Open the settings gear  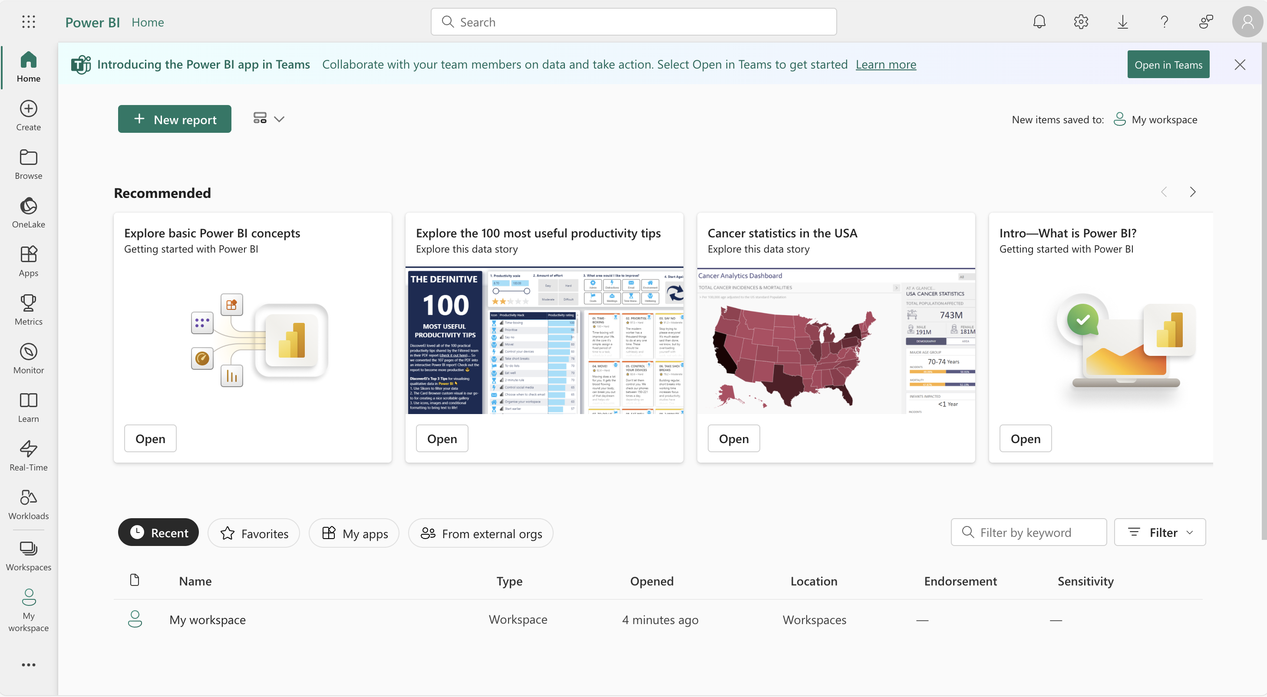pyautogui.click(x=1081, y=22)
